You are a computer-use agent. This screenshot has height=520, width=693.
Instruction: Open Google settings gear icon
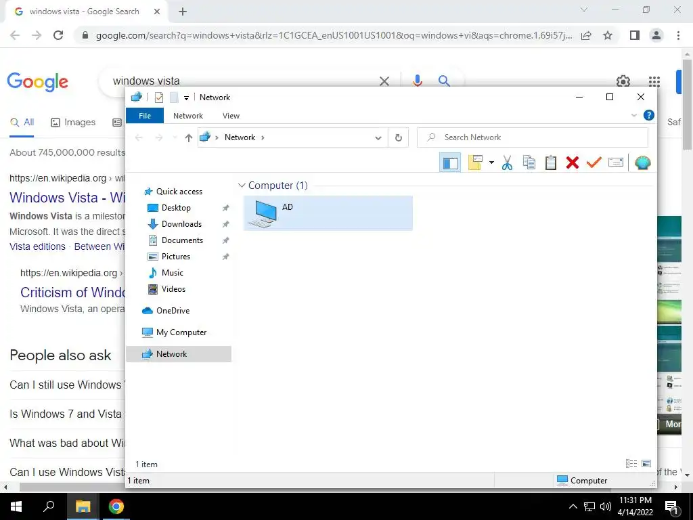pos(623,81)
